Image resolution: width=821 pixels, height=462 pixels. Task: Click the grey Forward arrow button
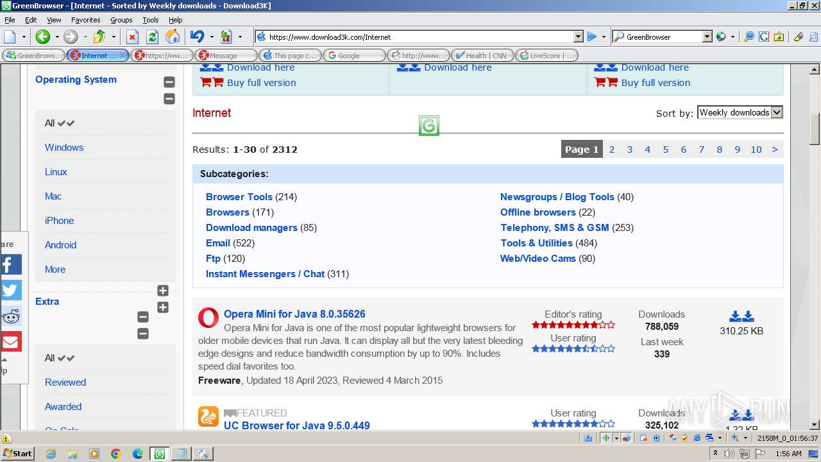(71, 37)
